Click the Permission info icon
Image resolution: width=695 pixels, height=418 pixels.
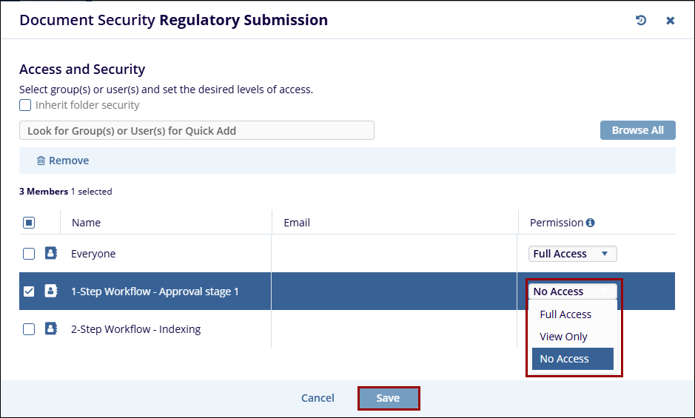[x=590, y=223]
